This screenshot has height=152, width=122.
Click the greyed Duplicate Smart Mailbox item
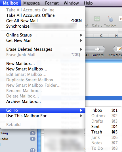click(43, 80)
